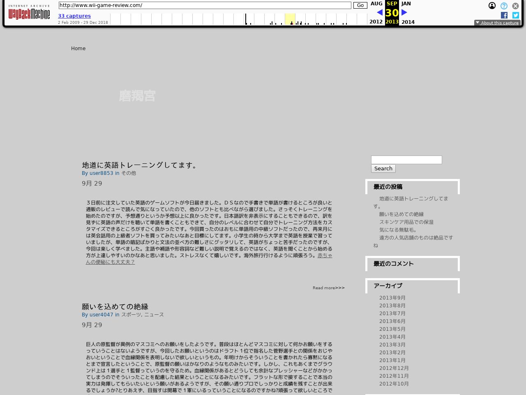Expand the 2013年9月 archive
The height and width of the screenshot is (395, 526).
click(392, 298)
